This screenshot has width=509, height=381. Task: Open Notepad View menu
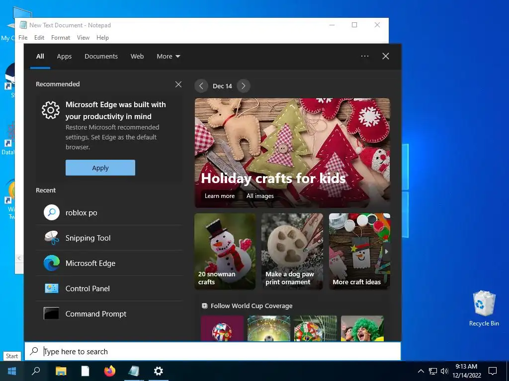point(83,38)
